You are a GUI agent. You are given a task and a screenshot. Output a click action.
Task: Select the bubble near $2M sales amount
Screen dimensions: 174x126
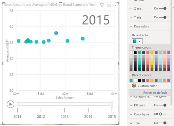[x=67, y=41]
